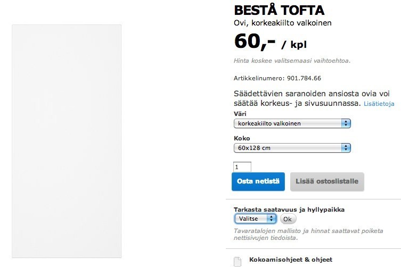The image size is (401, 267).
Task: Click the quantity input field
Action: (x=242, y=167)
